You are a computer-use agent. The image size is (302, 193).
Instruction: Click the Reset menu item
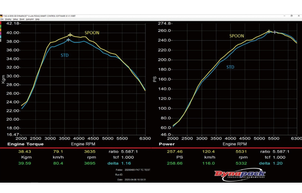point(22,19)
